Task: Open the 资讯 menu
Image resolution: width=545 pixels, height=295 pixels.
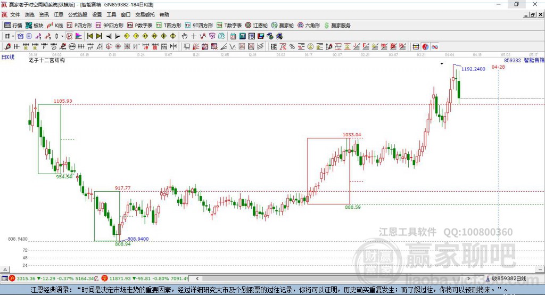Action: point(44,14)
